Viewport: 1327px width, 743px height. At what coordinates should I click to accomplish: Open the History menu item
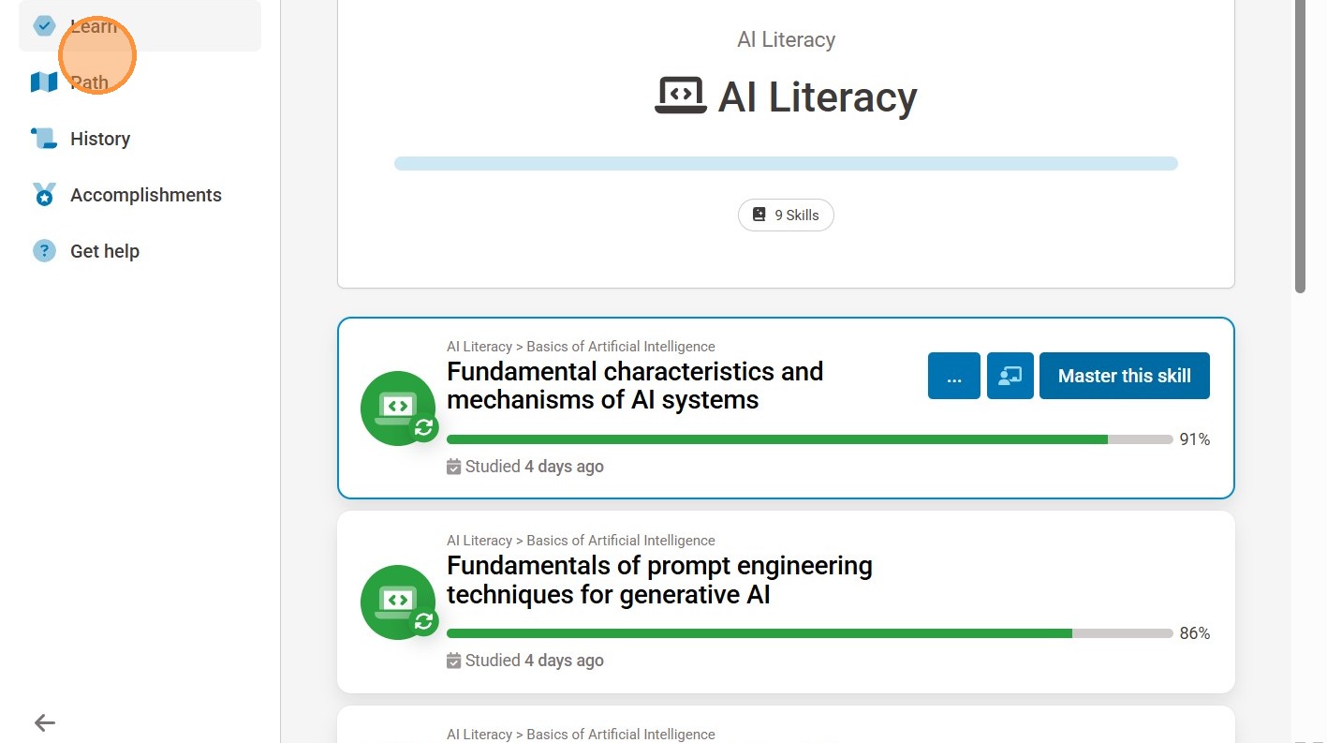point(100,139)
